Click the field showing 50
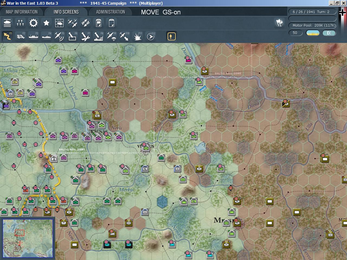Viewport: 347px width, 260px height. (295, 33)
